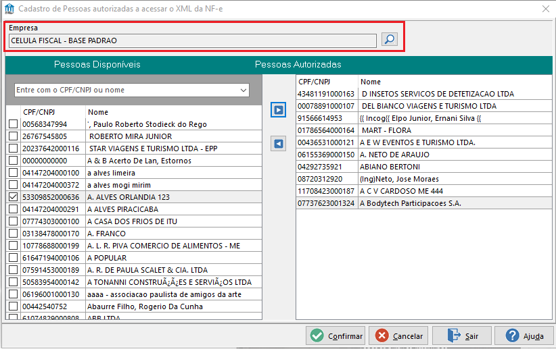Check the box for A. R. DE PAULA SCALET & CIA. LTDA
The height and width of the screenshot is (349, 556).
click(x=13, y=270)
